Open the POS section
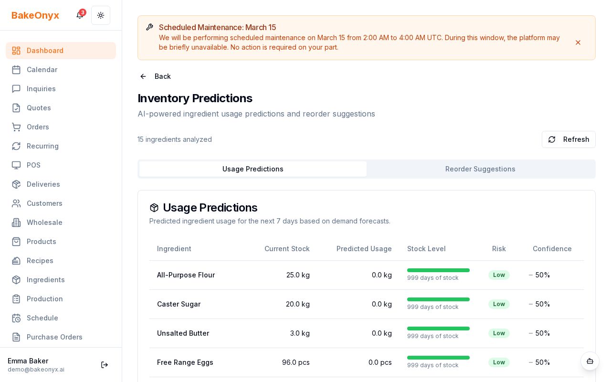 coord(33,165)
